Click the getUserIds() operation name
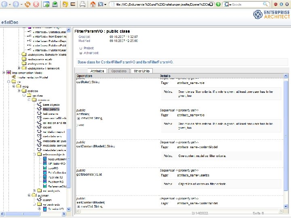The height and width of the screenshot is (218, 291). pos(89,174)
